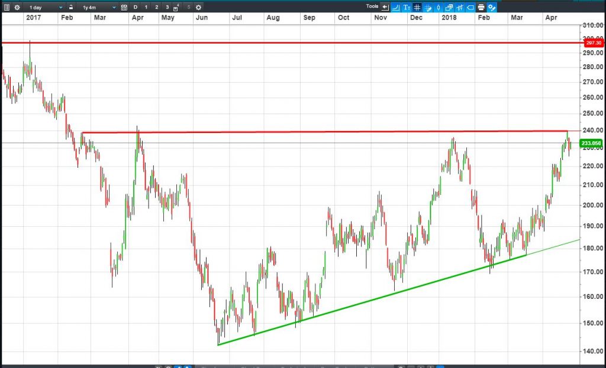This screenshot has height=368, width=606.
Task: Click the 150.00 price axis label
Action: [x=593, y=323]
